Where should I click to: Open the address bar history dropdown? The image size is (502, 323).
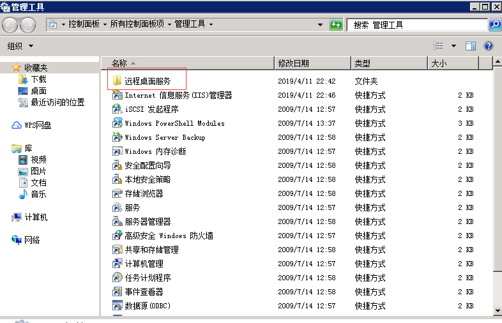tap(321, 25)
